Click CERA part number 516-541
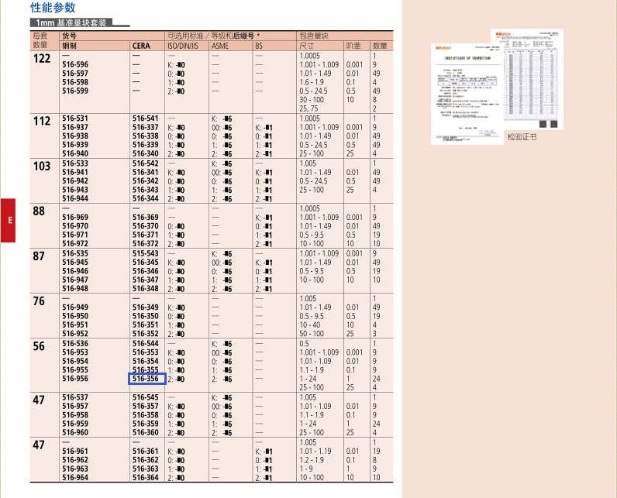This screenshot has width=617, height=498. coord(146,118)
